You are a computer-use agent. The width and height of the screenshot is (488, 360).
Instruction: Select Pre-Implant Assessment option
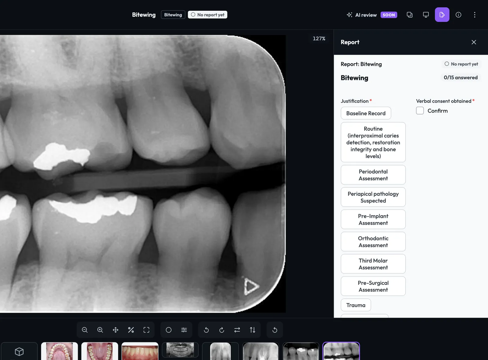tap(373, 219)
